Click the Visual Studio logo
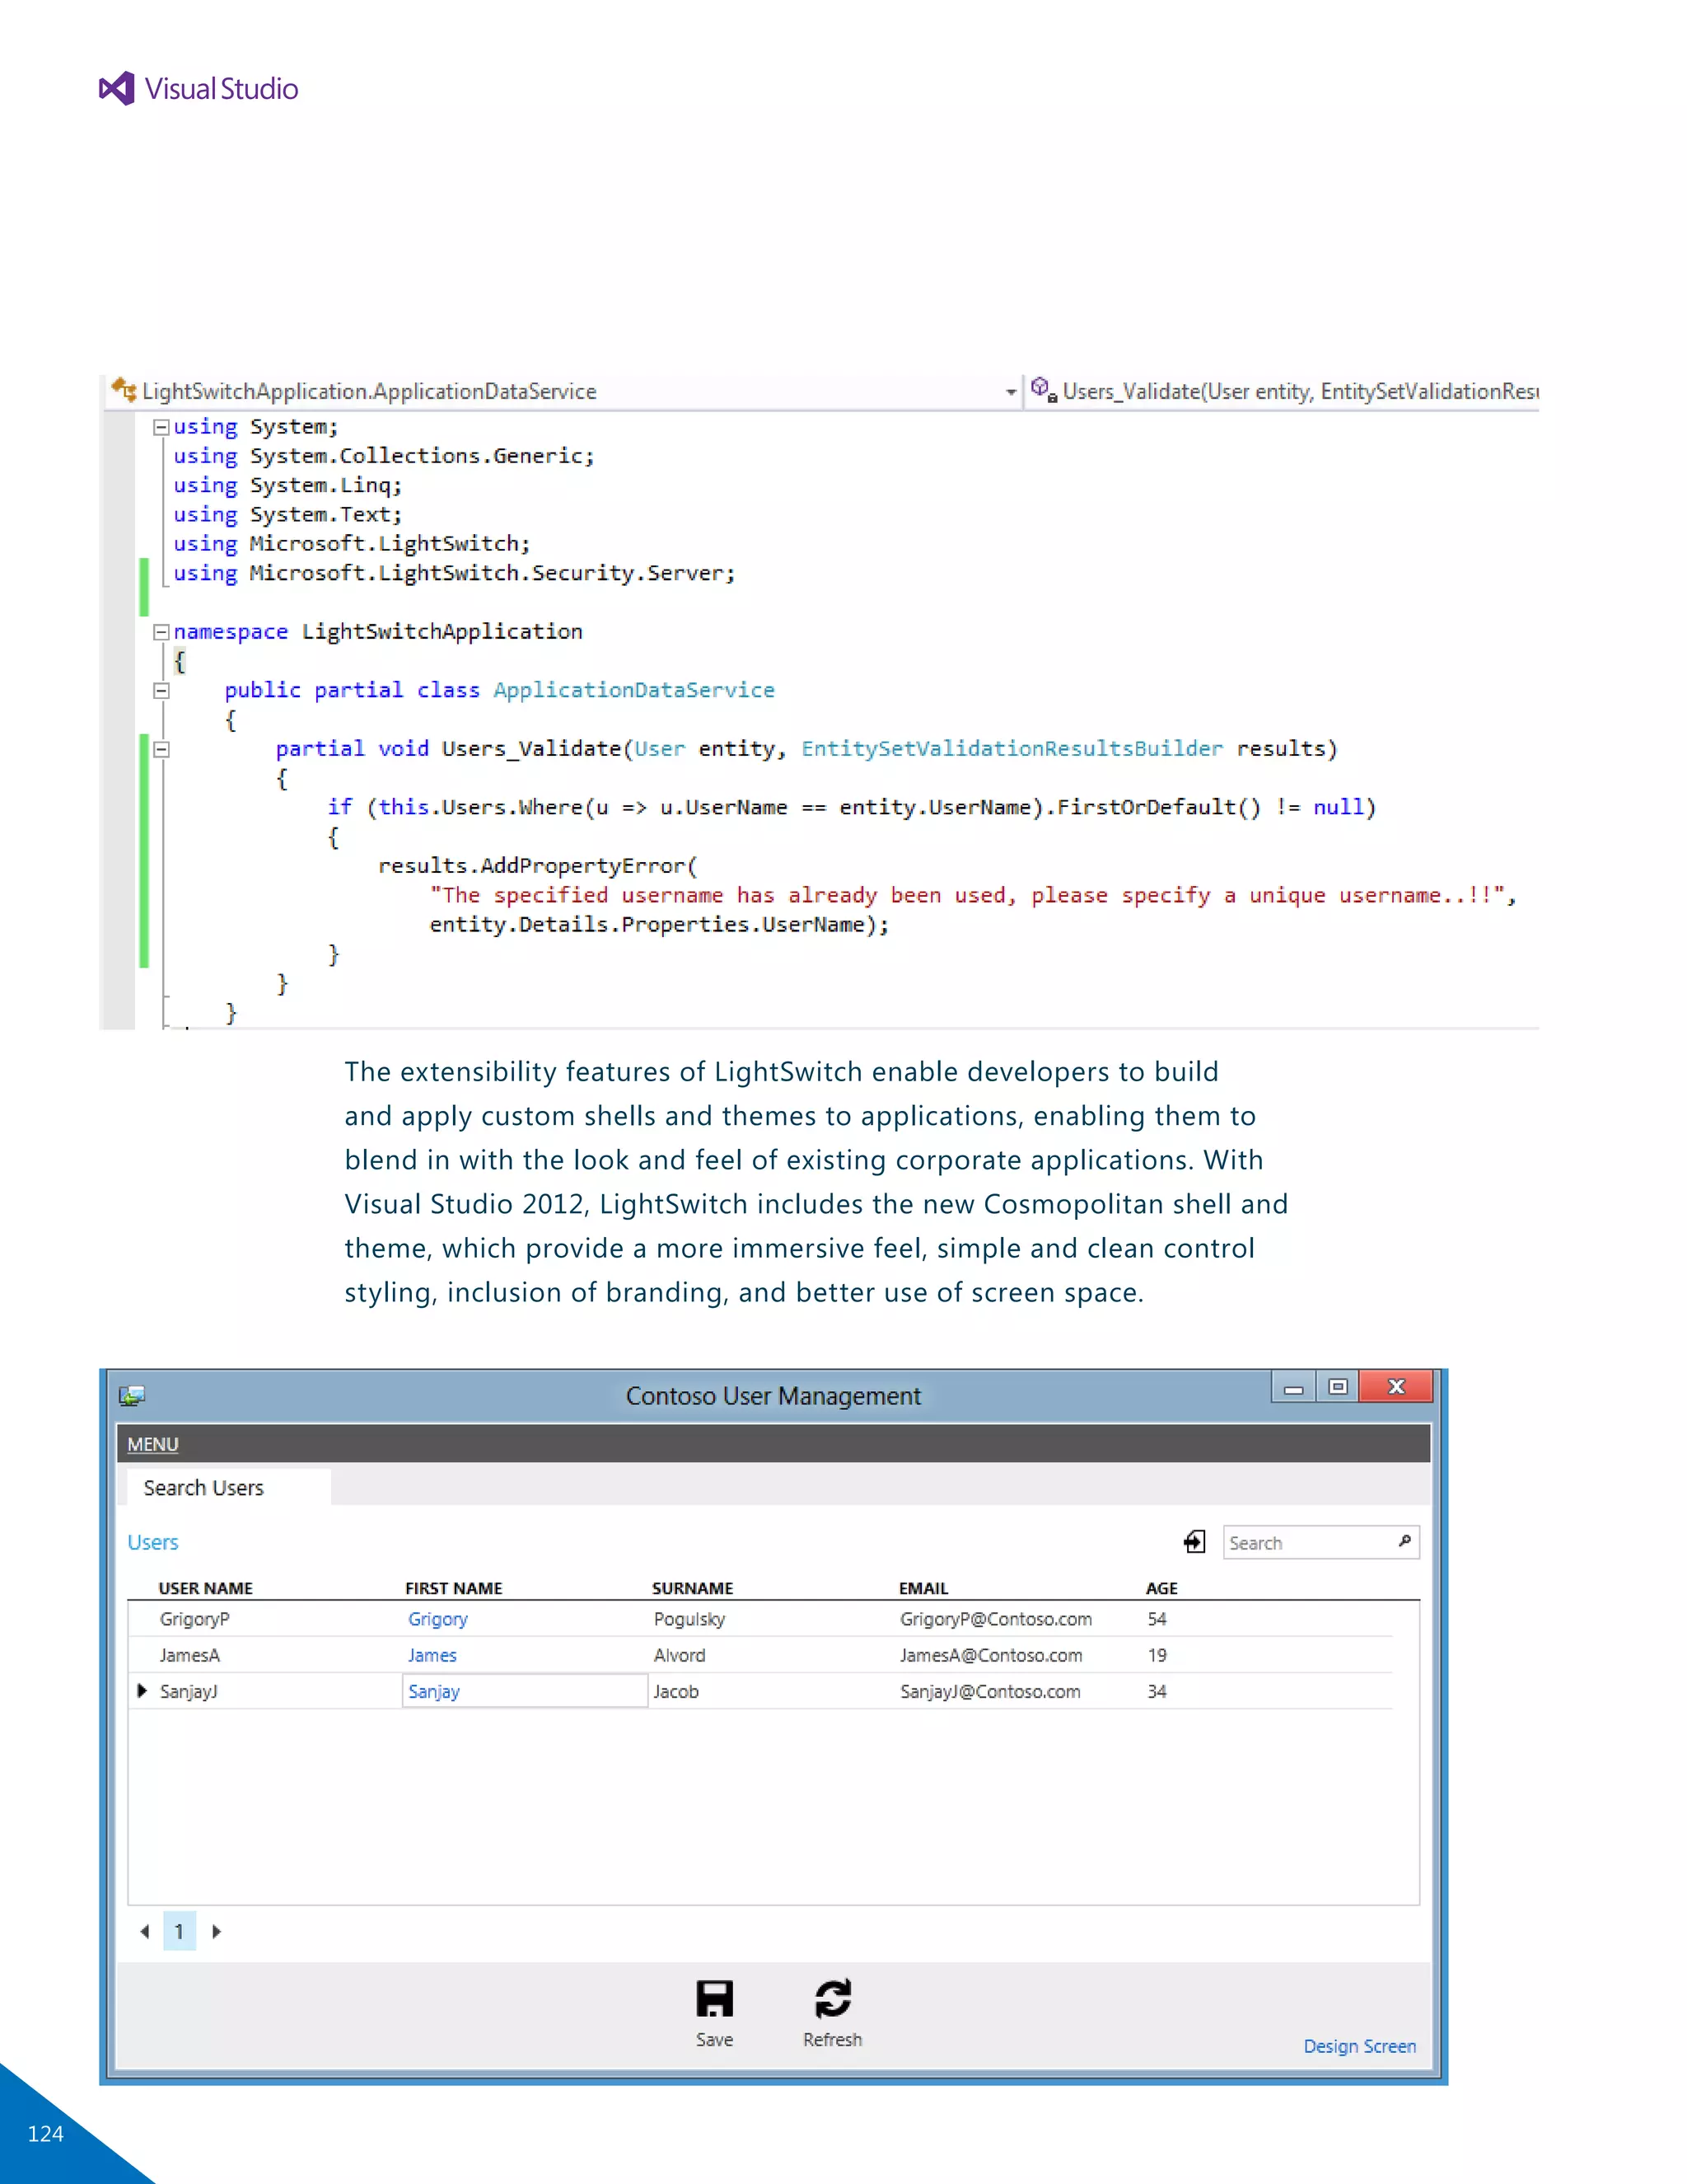This screenshot has width=1687, height=2184. [x=199, y=89]
